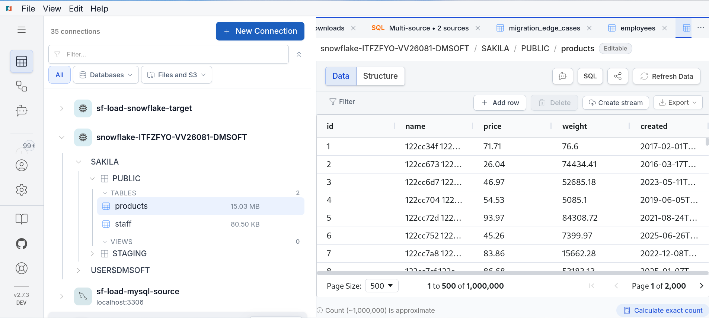Click the Add row button
The image size is (709, 318).
[x=499, y=103]
